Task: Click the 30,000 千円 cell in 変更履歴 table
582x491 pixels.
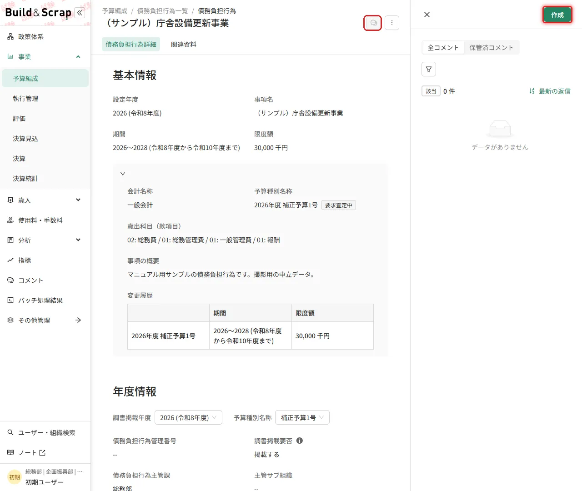Action: [x=332, y=336]
